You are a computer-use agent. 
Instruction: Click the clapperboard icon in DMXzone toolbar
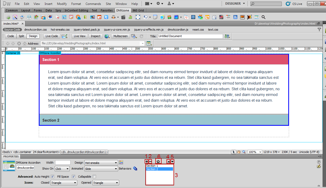point(123,17)
